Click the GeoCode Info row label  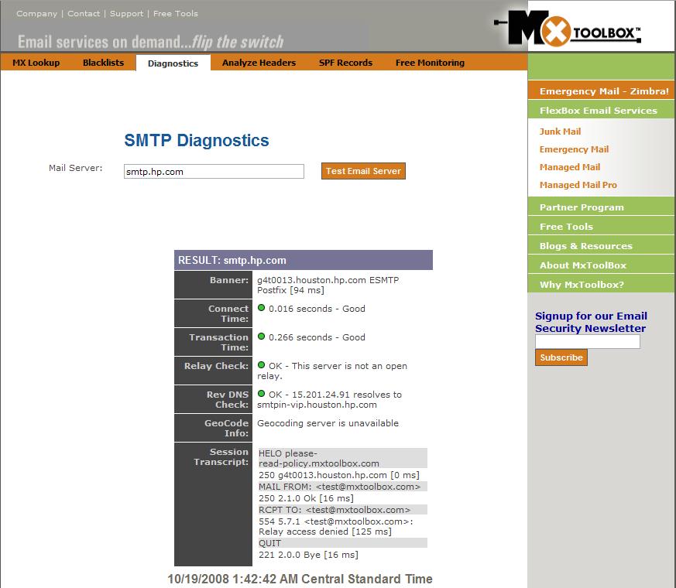point(226,428)
